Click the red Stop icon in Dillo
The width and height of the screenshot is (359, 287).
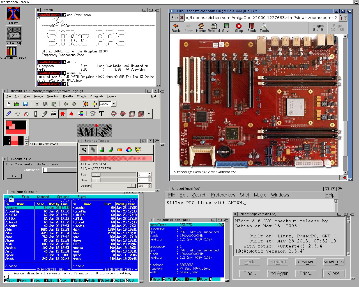click(x=239, y=28)
